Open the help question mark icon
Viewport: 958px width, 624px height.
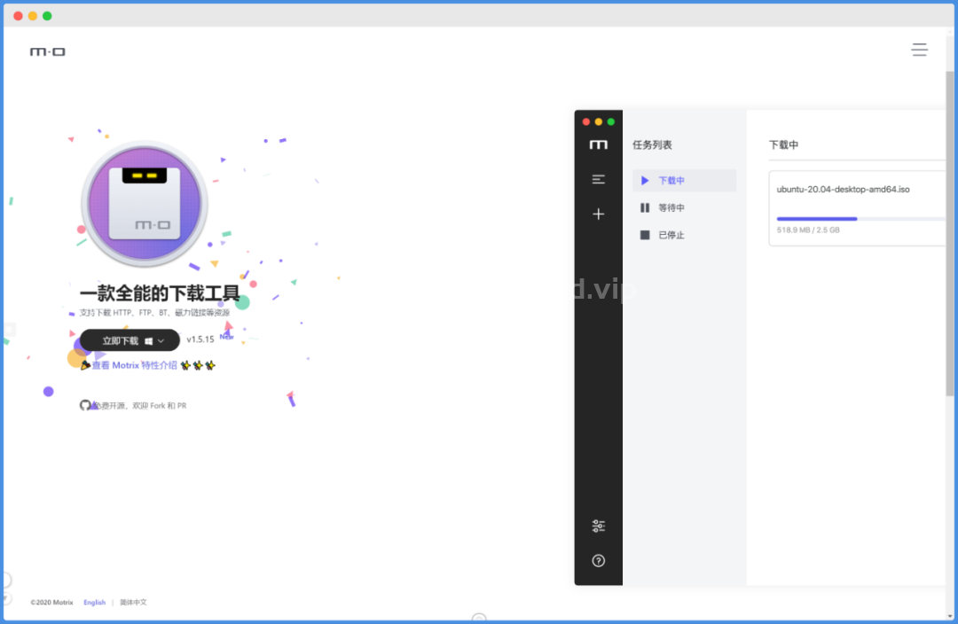598,560
